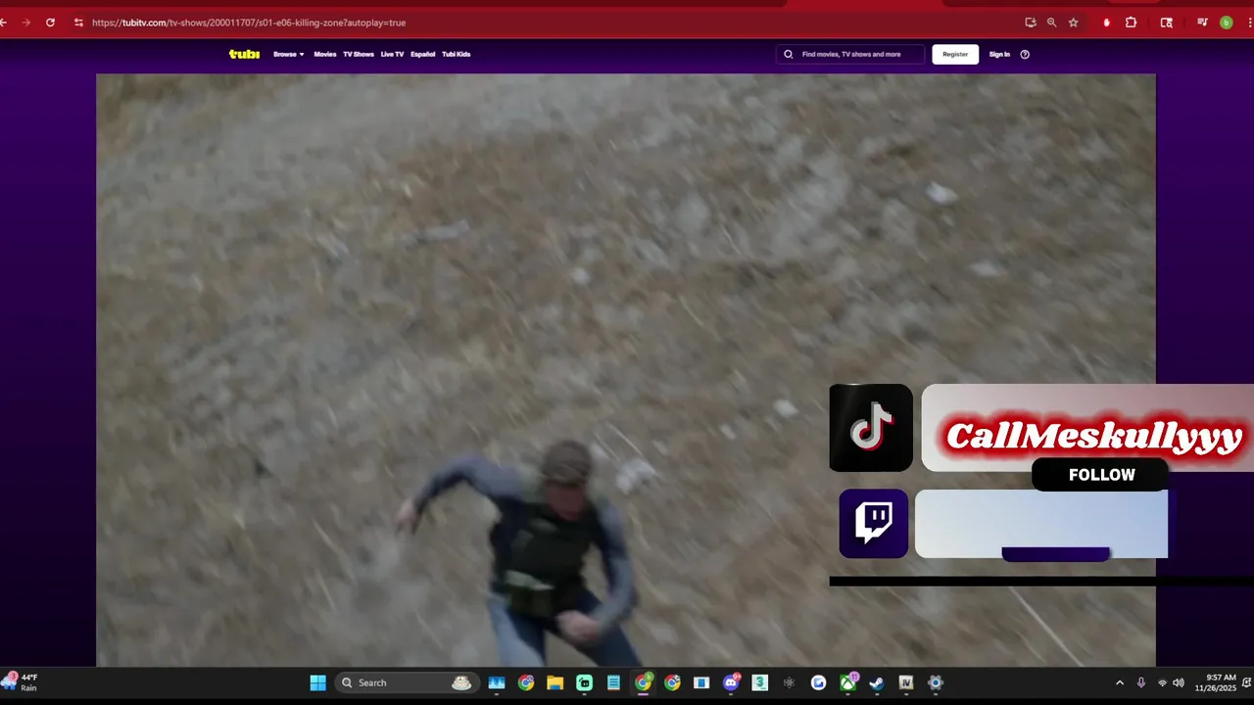Click the Twitch logo overlay
Screen dimensions: 1254x705
point(873,523)
